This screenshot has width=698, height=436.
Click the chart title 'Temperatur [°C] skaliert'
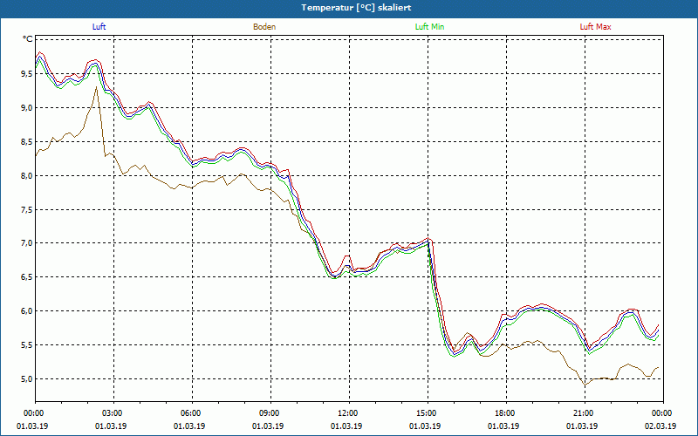[x=356, y=8]
